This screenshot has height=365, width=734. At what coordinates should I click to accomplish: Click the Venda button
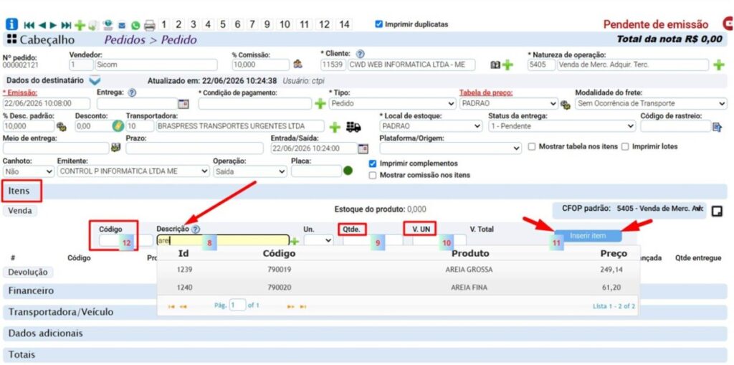[x=20, y=211]
